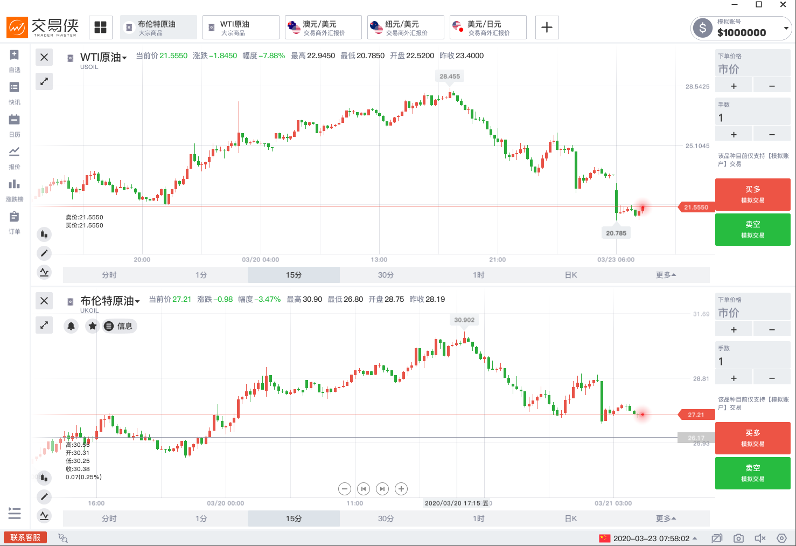Open the 布伦特原油 symbol dropdown
Viewport: 796px width, 546px height.
click(x=137, y=301)
